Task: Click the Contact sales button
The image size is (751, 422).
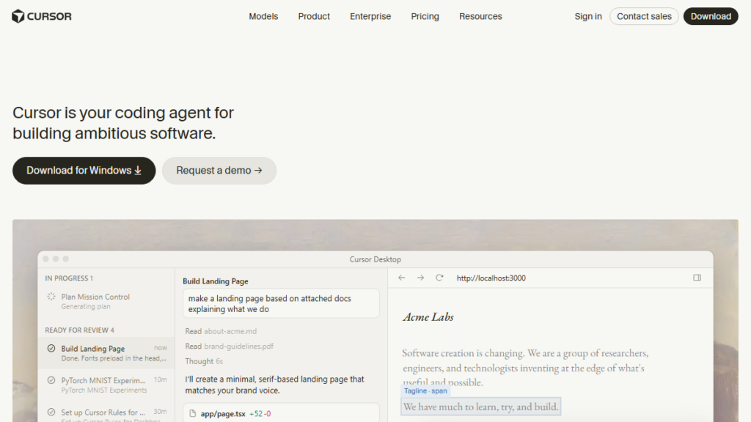Action: 644,16
